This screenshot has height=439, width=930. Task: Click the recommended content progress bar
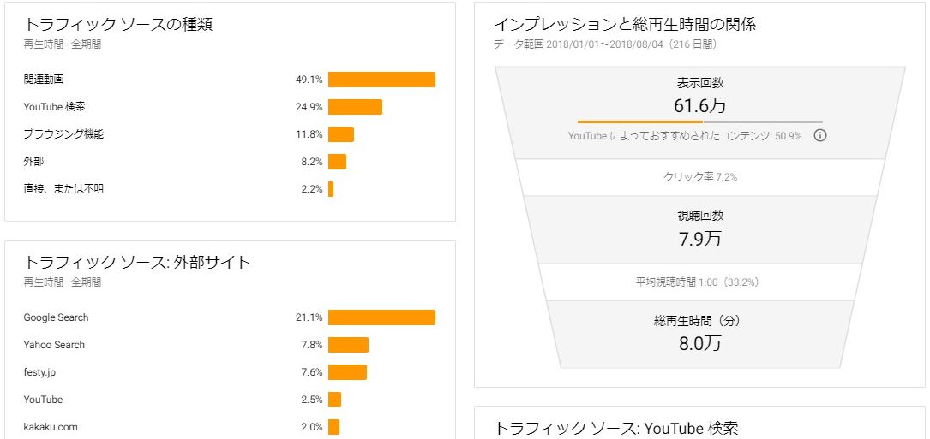[699, 122]
